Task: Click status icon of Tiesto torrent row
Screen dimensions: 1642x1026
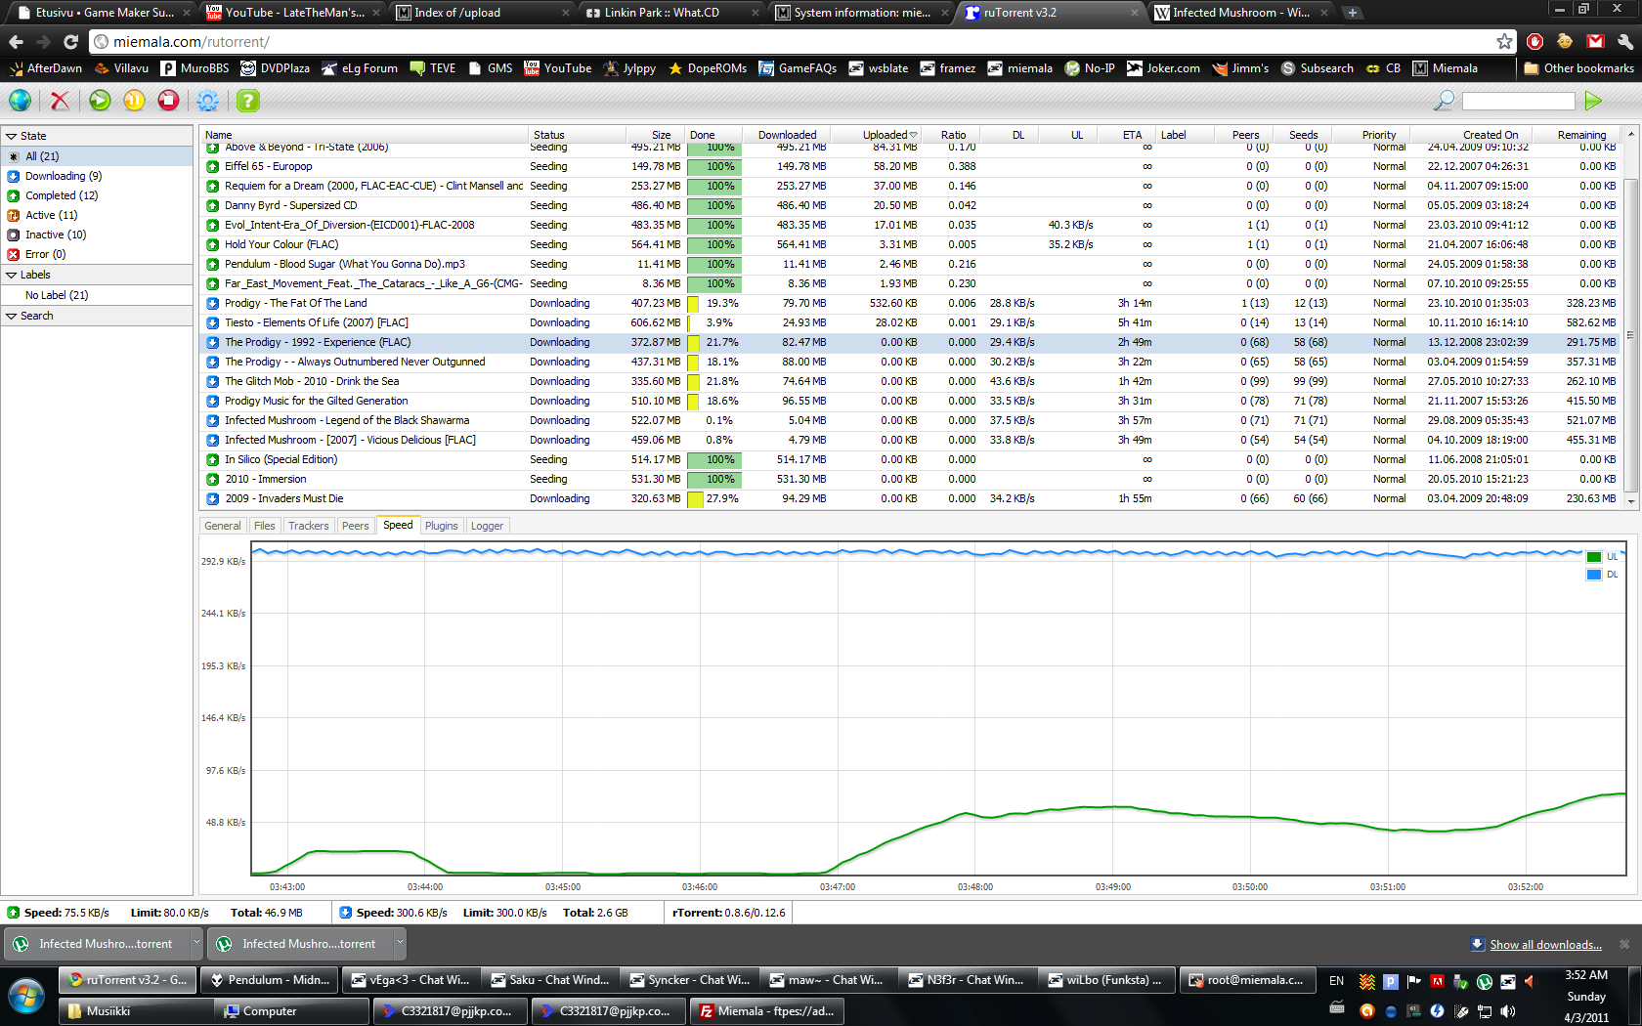Action: (212, 322)
